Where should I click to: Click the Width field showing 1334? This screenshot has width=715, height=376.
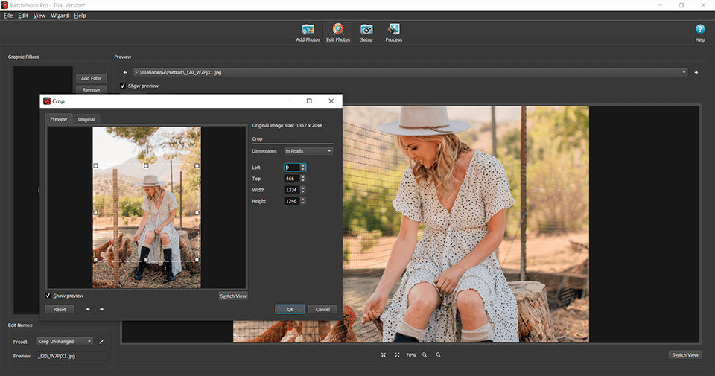coord(292,190)
